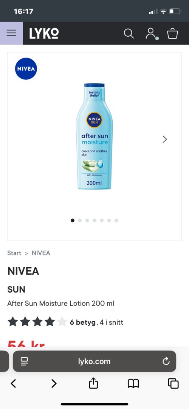The height and width of the screenshot is (409, 189).
Task: Select the last carousel dot
Action: [116, 220]
